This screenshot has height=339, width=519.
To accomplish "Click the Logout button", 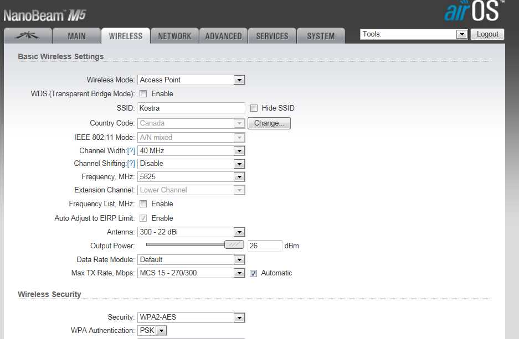I will point(487,34).
